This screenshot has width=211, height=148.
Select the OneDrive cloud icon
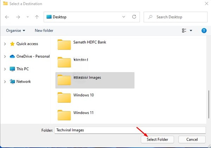pos(12,56)
